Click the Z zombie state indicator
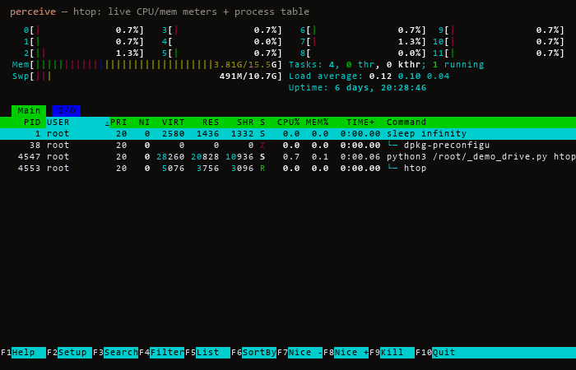The height and width of the screenshot is (370, 576). tap(262, 146)
